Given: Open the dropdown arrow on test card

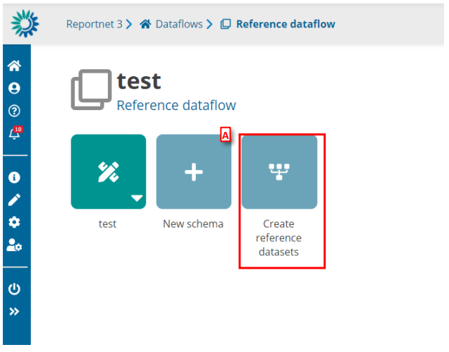Looking at the screenshot, I should [x=137, y=199].
